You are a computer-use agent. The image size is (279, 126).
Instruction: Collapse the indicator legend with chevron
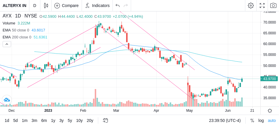click(7, 44)
